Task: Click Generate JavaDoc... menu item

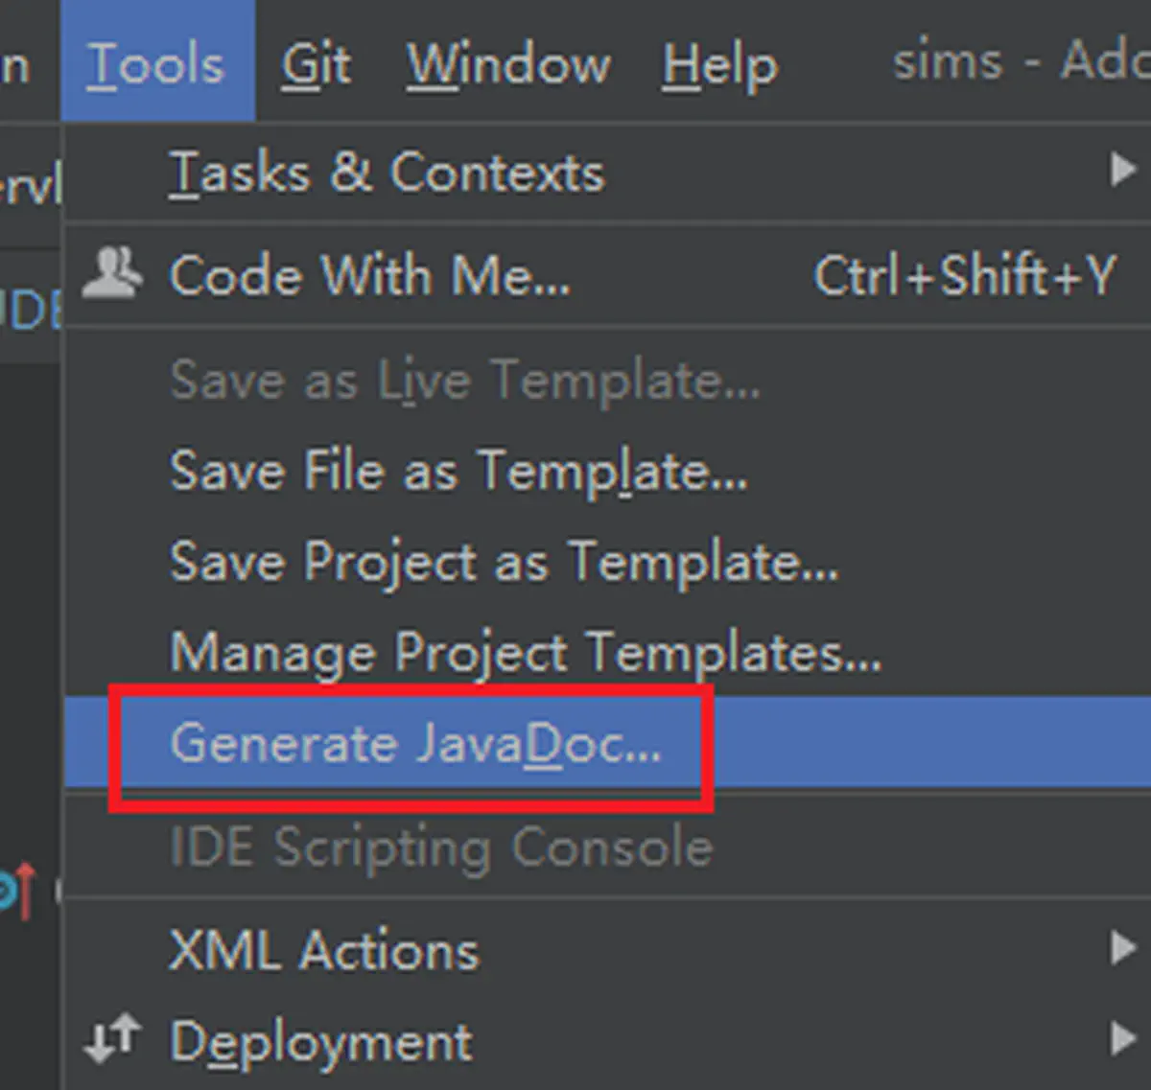Action: (608, 743)
